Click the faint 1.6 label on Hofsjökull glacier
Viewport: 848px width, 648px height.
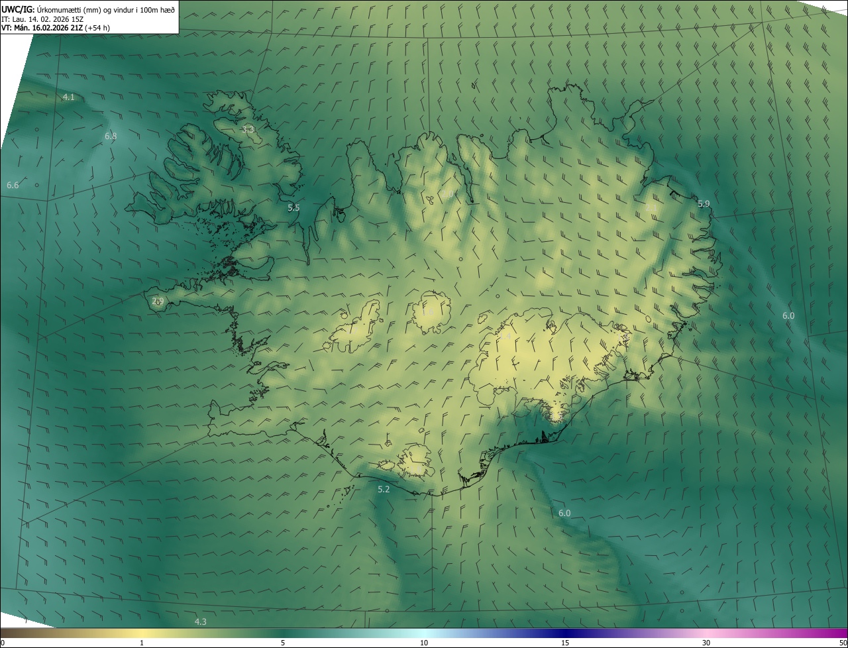tap(429, 312)
